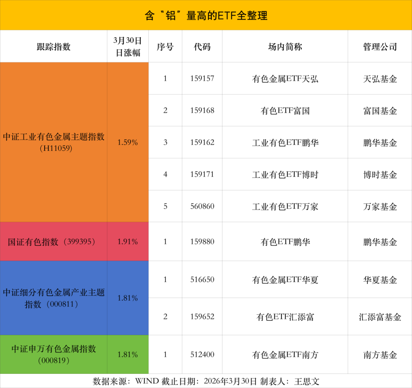Click 富国基金 management company cell
The width and height of the screenshot is (412, 388).
(379, 110)
